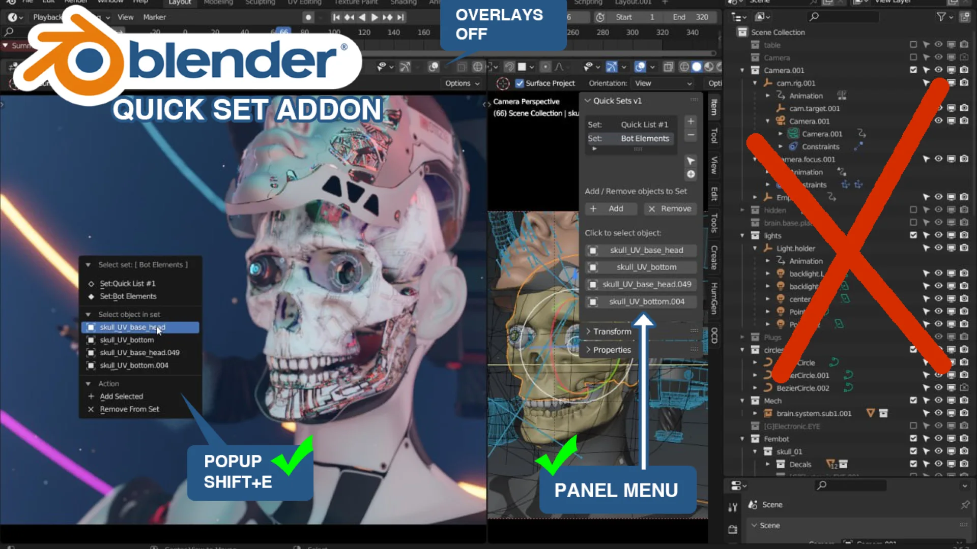Hide Camera.001 collection with eye icon
This screenshot has width=977, height=549.
[x=938, y=70]
